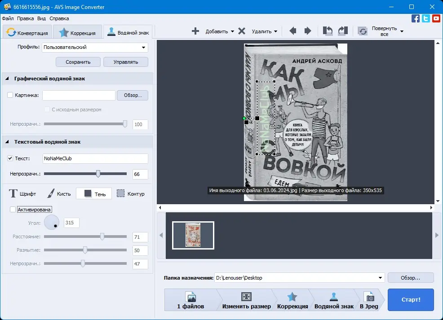Uncheck the Текст watermark checkbox

10,158
